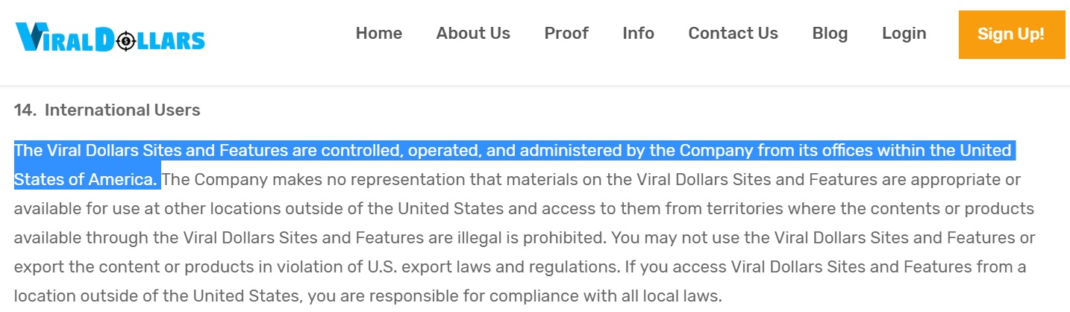Click the ViralDollars logo
Viewport: 1070px width, 312px height.
(110, 37)
